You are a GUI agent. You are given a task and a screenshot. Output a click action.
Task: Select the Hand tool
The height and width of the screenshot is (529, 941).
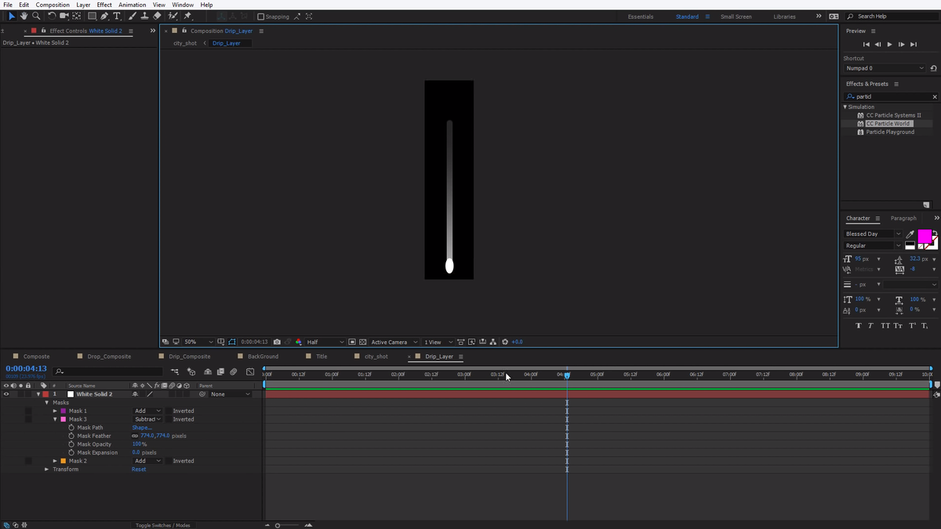24,16
